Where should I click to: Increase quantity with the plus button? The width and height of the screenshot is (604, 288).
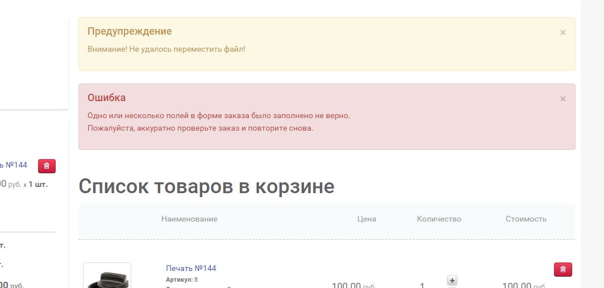[x=452, y=280]
